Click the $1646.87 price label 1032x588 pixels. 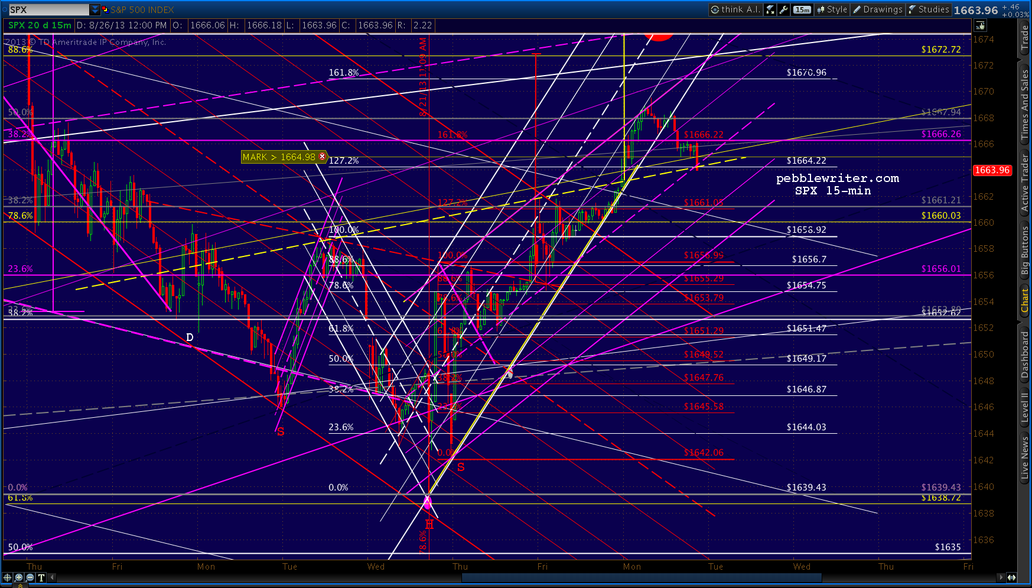[x=806, y=389]
